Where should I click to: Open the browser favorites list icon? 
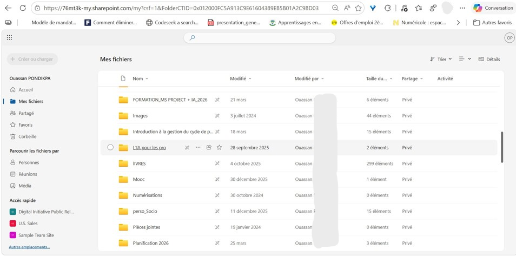click(x=419, y=8)
